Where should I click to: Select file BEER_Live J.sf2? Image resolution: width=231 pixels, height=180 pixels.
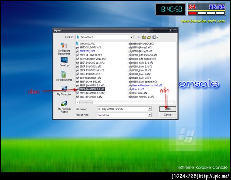[140, 74]
